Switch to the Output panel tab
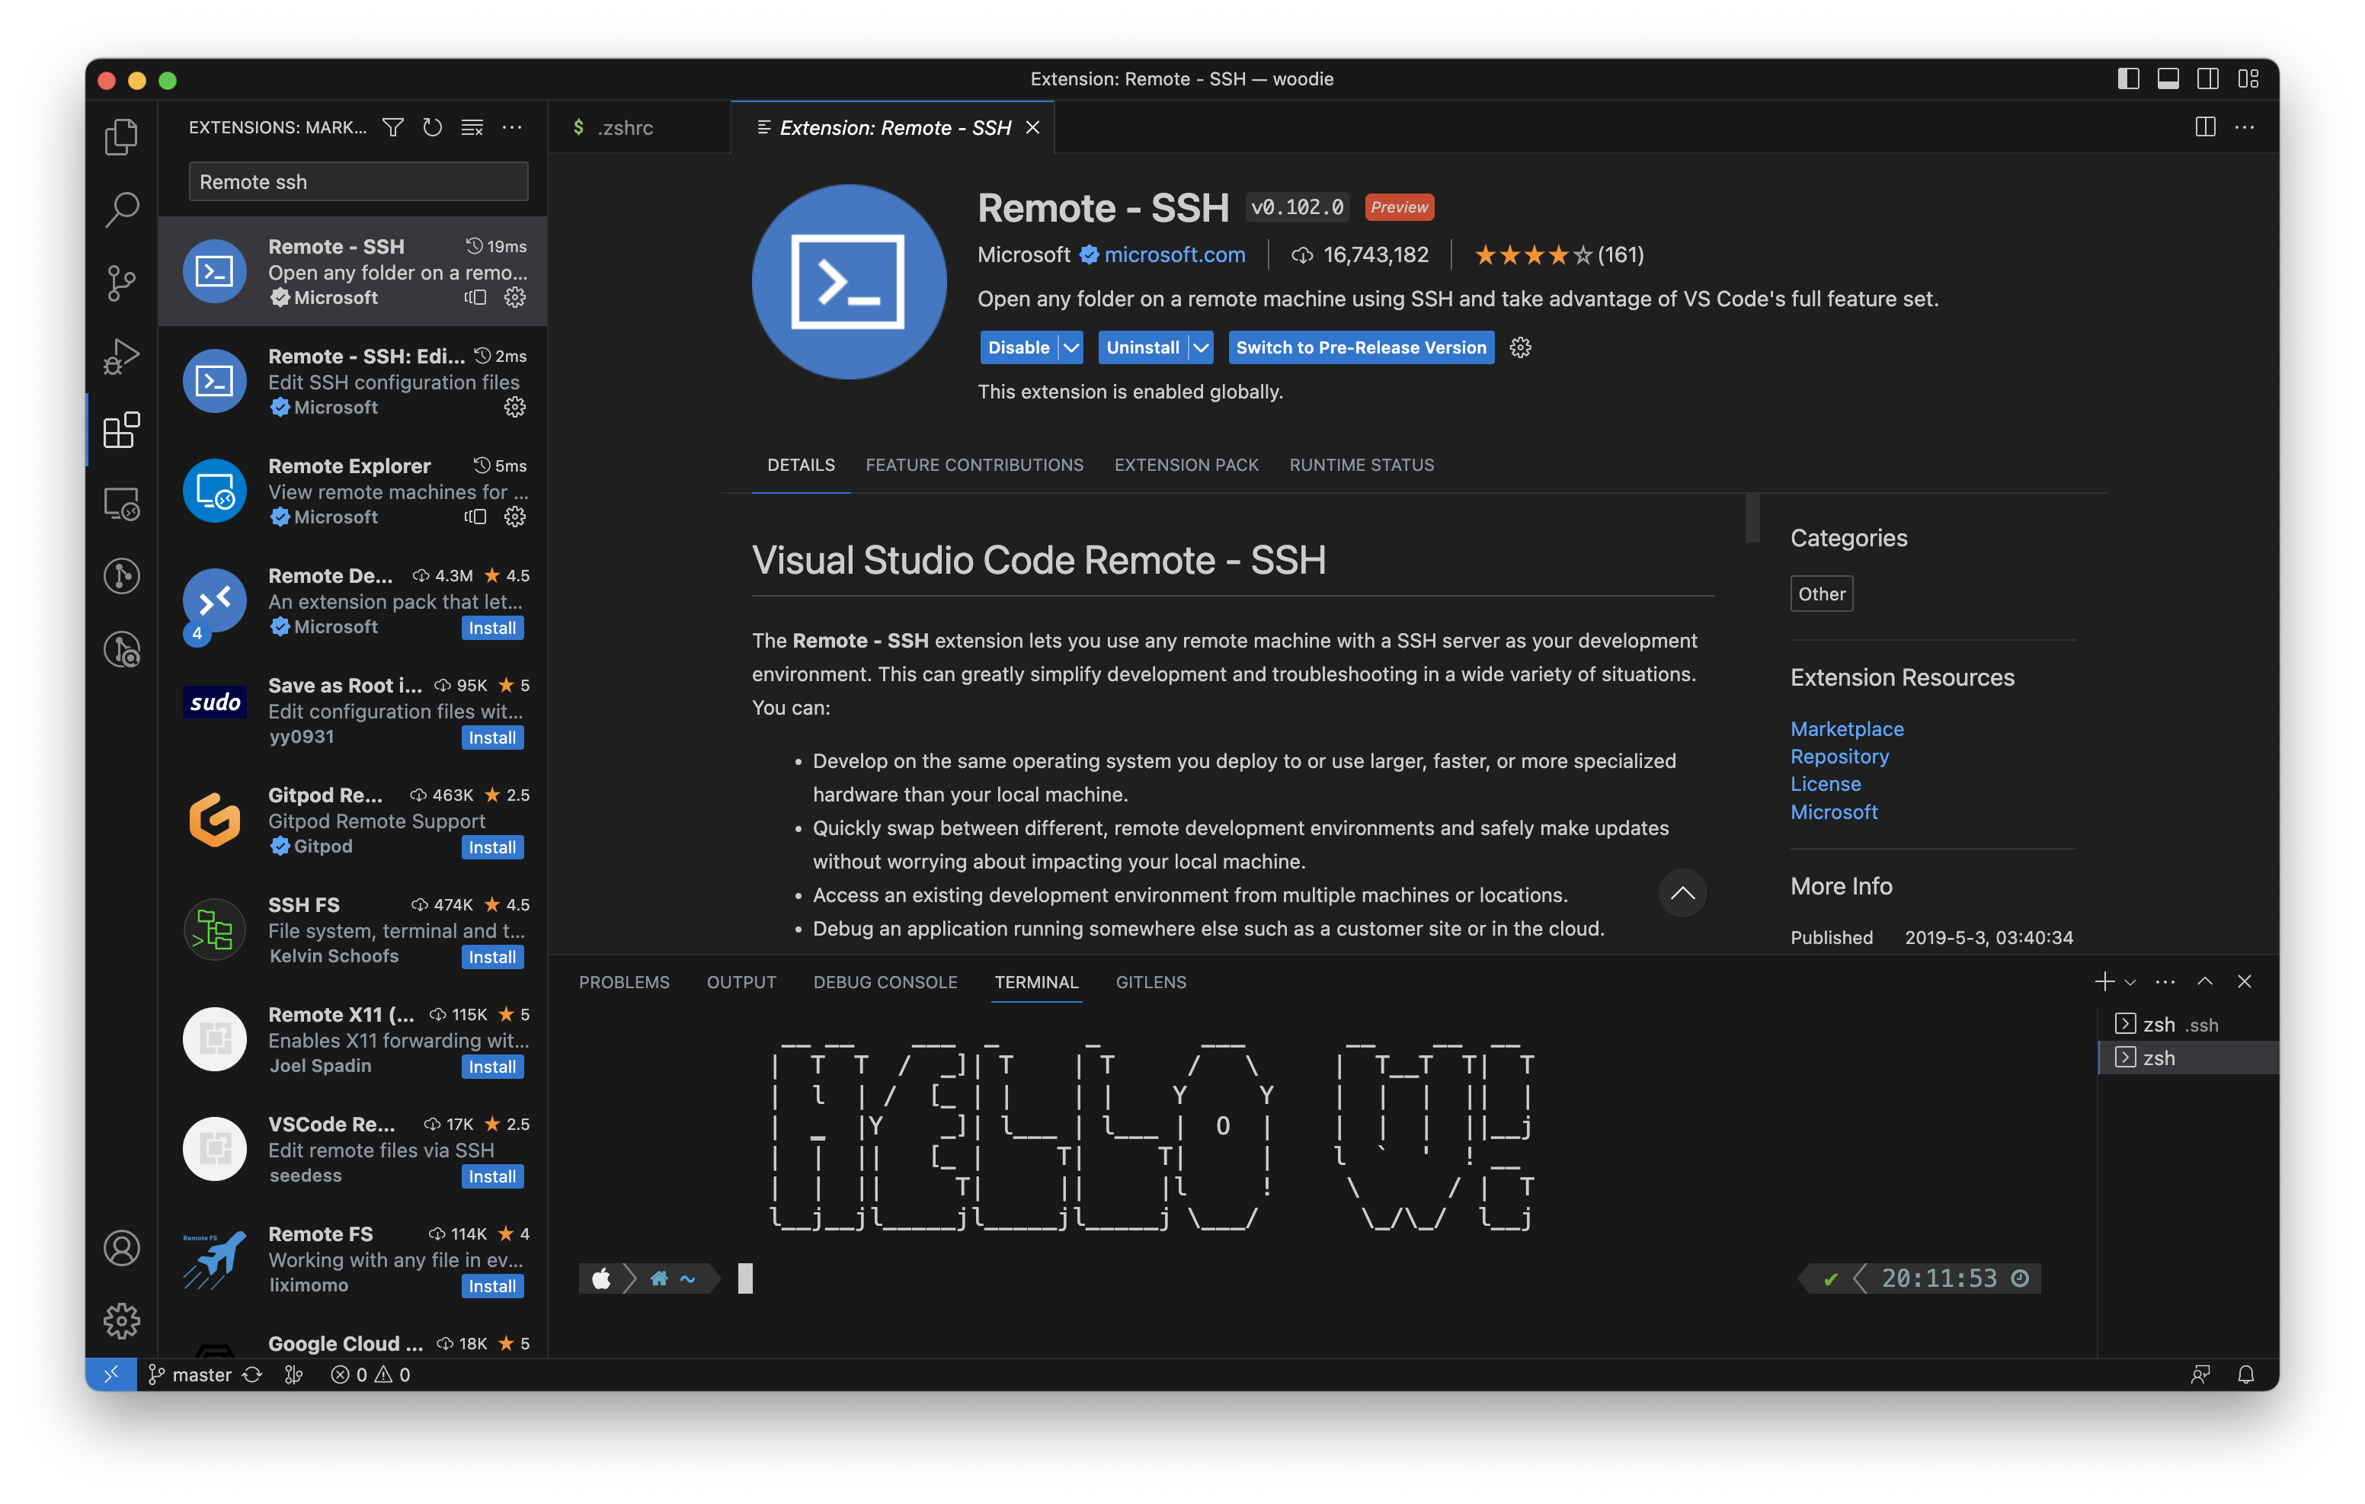The width and height of the screenshot is (2365, 1504). pos(741,982)
